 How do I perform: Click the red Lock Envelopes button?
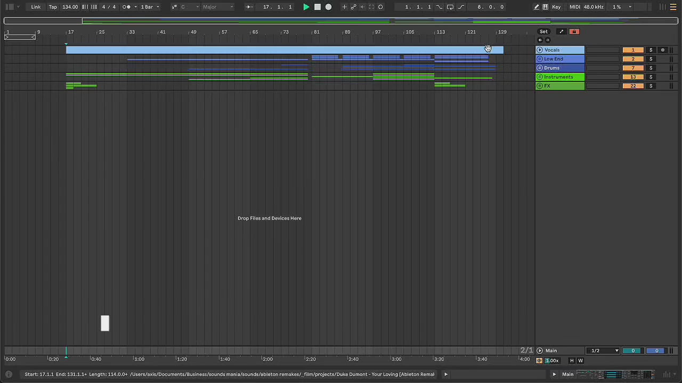pos(574,32)
